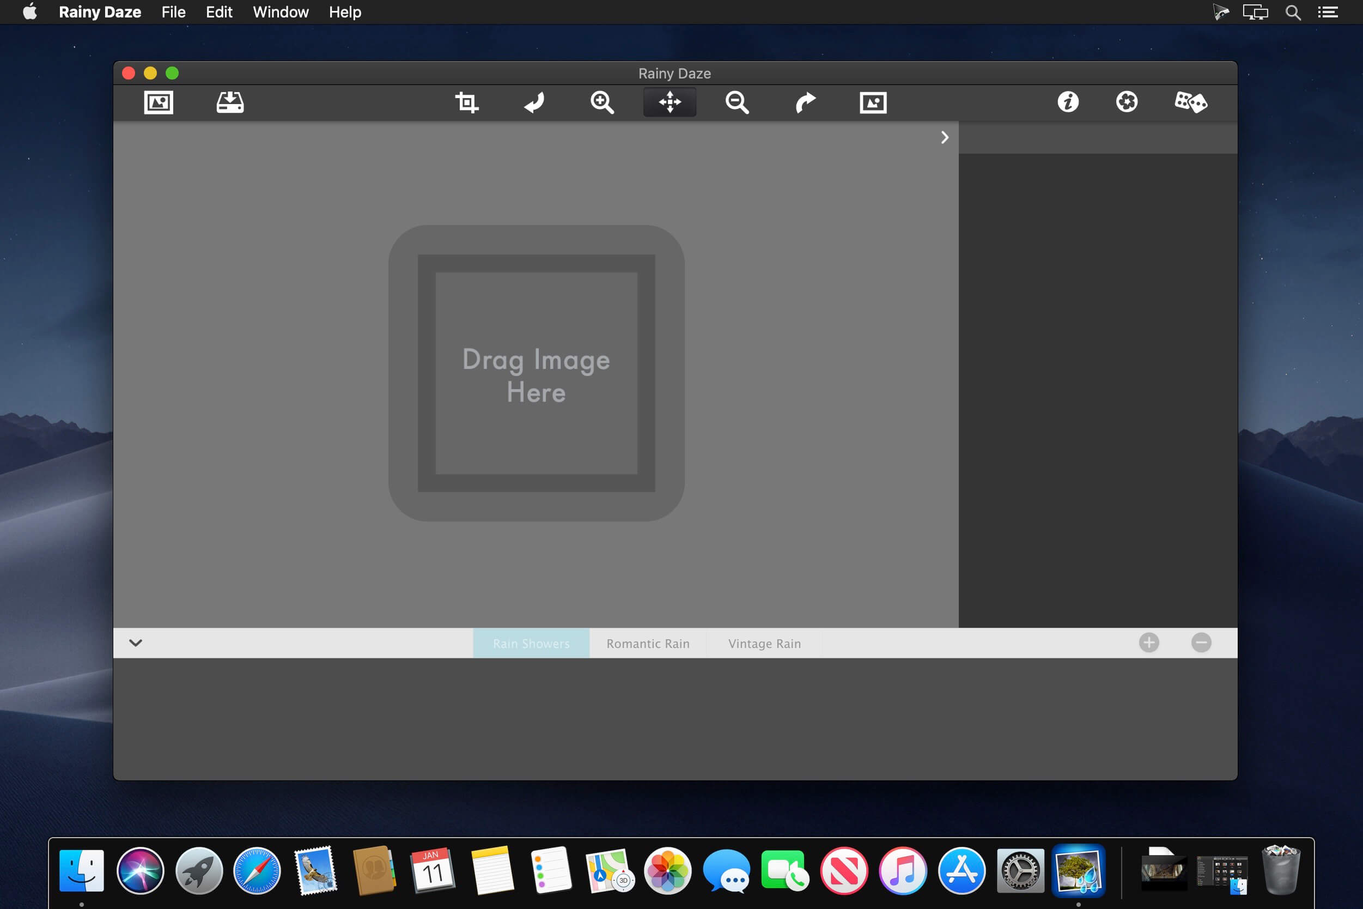The width and height of the screenshot is (1363, 909).
Task: Click the zoom in magnifier
Action: point(602,102)
